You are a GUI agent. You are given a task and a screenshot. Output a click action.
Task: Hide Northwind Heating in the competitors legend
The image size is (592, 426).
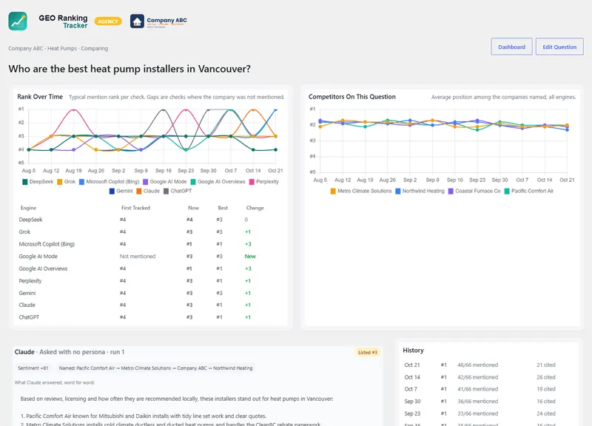pyautogui.click(x=420, y=191)
